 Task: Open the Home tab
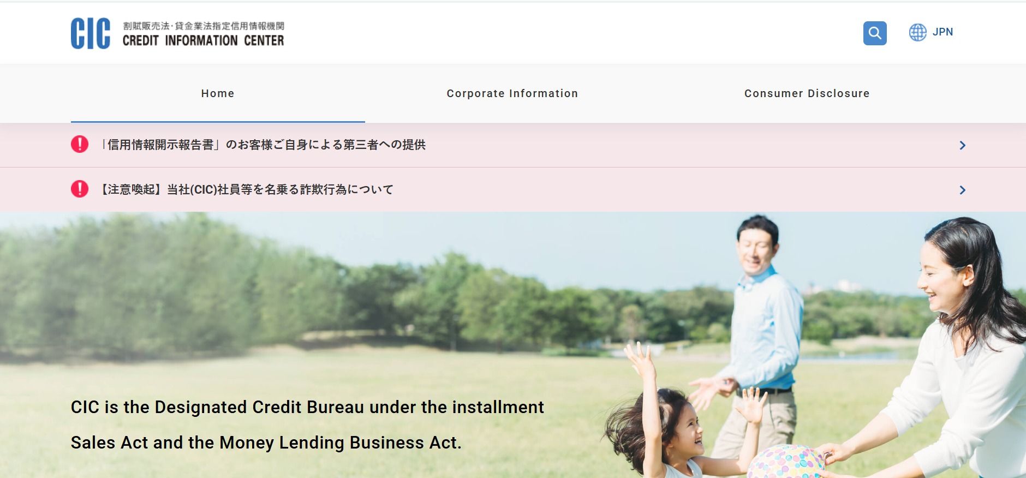218,93
